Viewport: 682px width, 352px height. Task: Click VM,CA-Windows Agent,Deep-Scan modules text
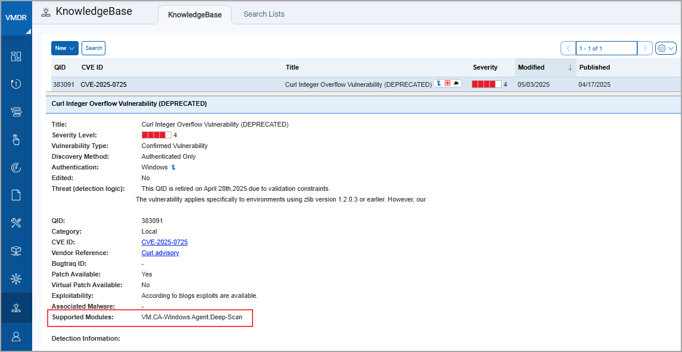click(192, 317)
